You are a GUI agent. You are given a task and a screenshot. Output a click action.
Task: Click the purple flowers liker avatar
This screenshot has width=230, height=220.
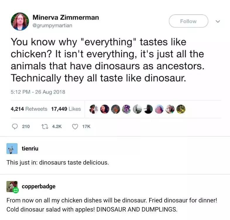(x=126, y=109)
